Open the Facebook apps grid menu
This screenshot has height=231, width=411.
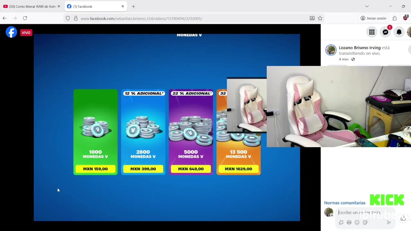tap(372, 32)
